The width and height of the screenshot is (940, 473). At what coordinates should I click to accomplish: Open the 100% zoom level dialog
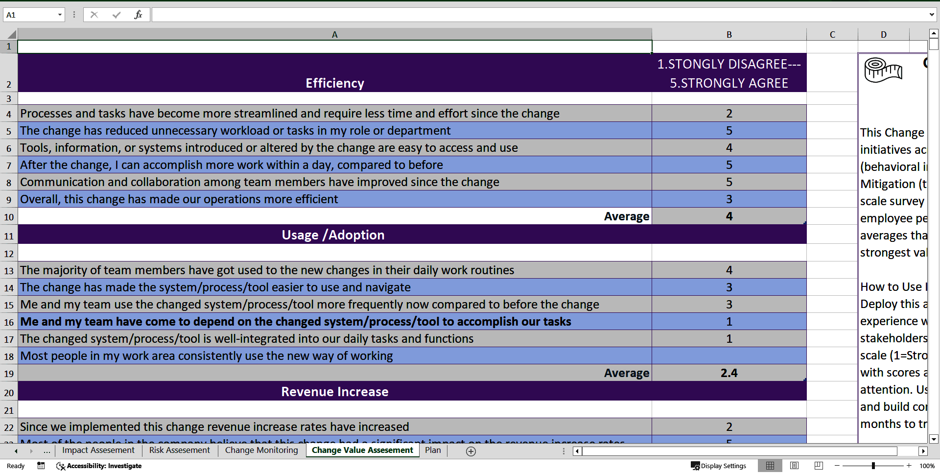point(927,466)
